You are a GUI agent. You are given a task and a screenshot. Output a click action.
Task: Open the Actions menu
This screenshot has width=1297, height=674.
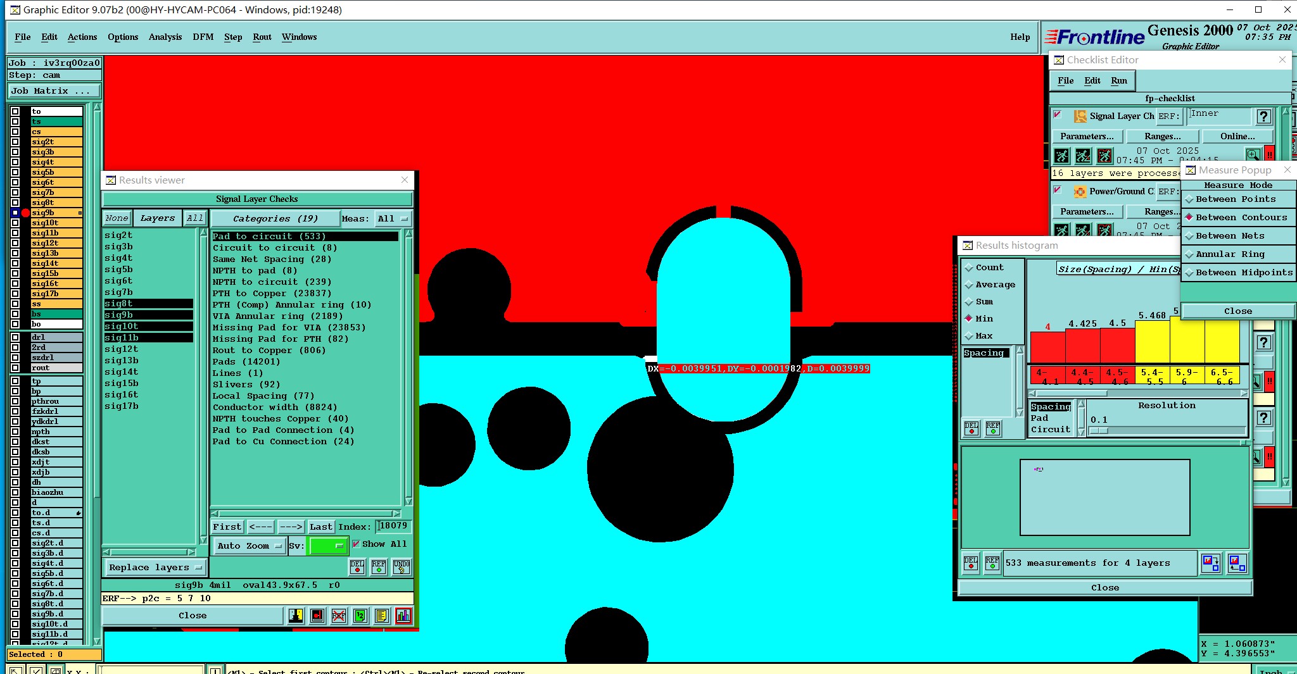pyautogui.click(x=82, y=37)
